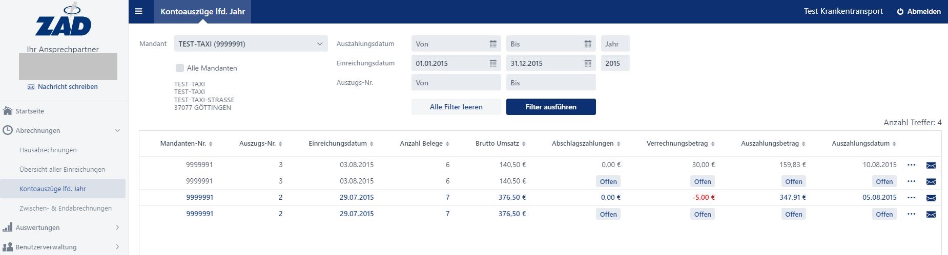Go to Zwischen- & Endabrechnungen
948x255 pixels.
coord(65,208)
